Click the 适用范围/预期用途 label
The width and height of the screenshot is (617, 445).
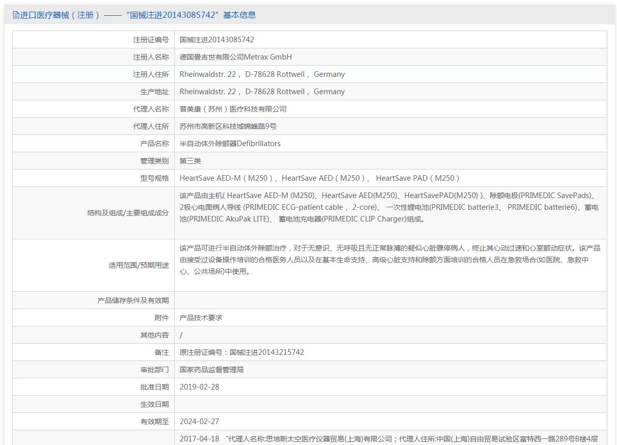[139, 265]
